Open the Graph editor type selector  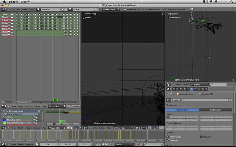4,128
